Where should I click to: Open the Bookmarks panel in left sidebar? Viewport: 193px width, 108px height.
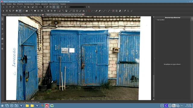(2, 24)
